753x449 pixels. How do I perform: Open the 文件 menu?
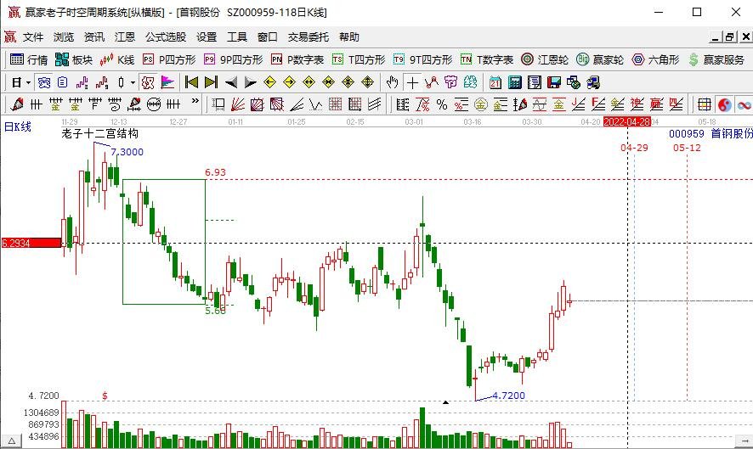click(x=33, y=37)
